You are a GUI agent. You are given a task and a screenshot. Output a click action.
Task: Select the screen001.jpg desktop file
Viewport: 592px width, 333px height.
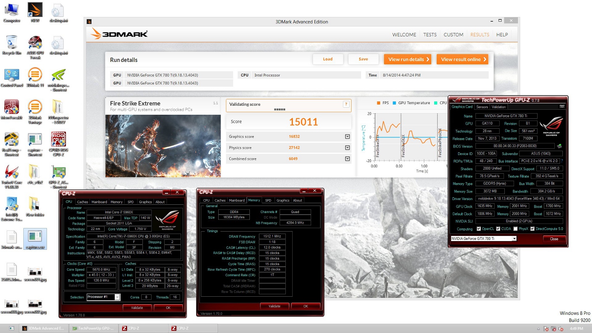click(x=35, y=274)
